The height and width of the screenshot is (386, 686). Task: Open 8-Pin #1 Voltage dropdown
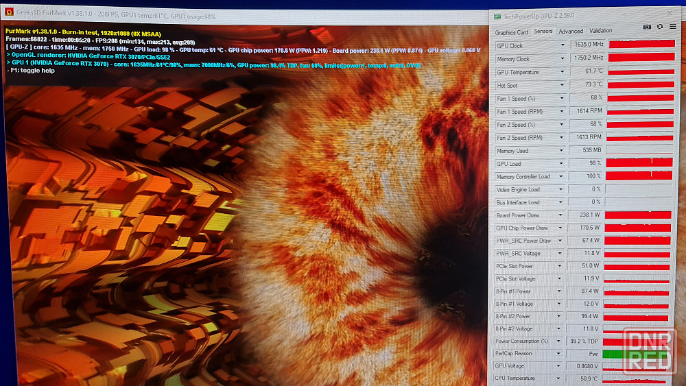click(559, 304)
